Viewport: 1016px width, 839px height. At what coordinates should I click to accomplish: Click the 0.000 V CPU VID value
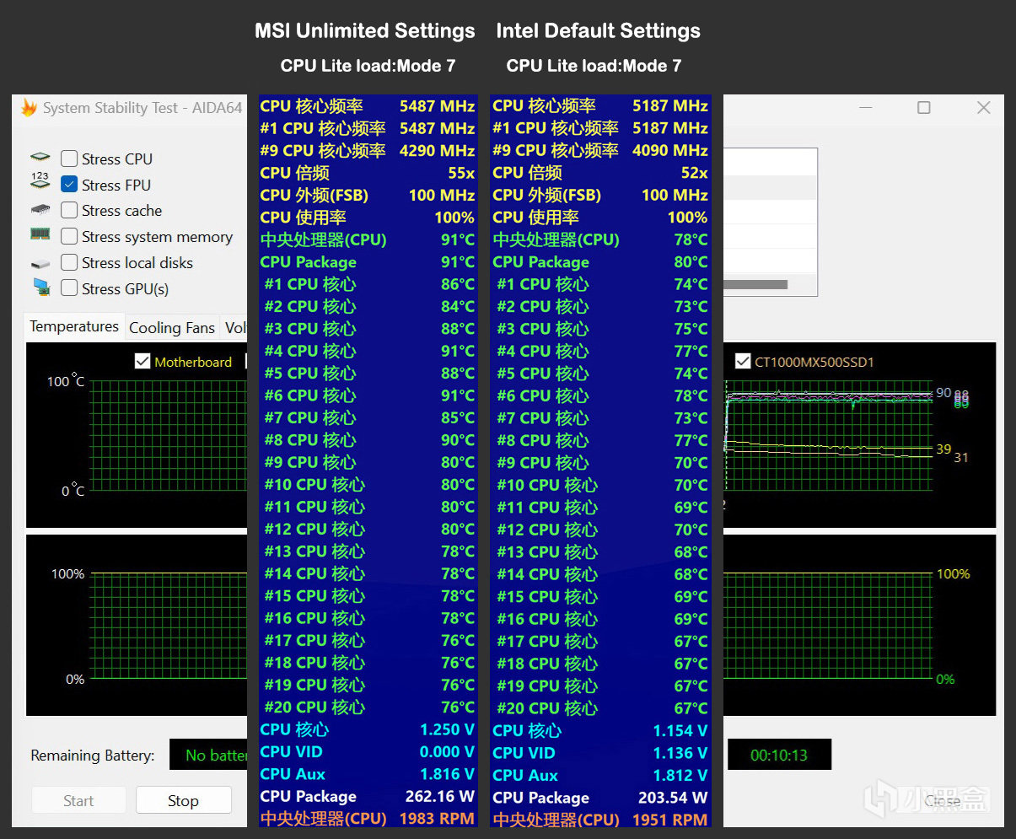tap(447, 751)
